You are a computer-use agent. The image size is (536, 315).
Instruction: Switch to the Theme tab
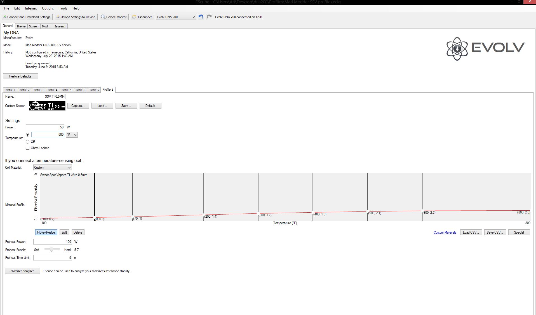(21, 26)
